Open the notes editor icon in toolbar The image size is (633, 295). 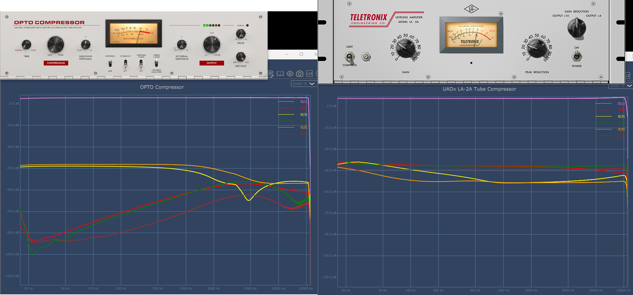coord(271,74)
